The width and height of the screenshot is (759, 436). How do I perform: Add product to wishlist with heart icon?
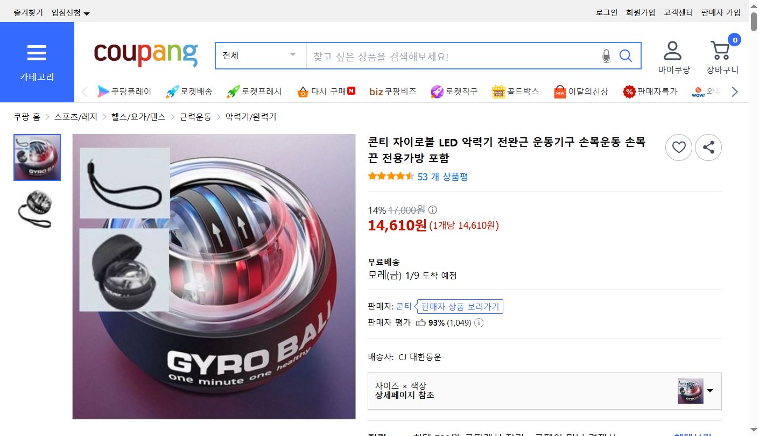pos(679,147)
